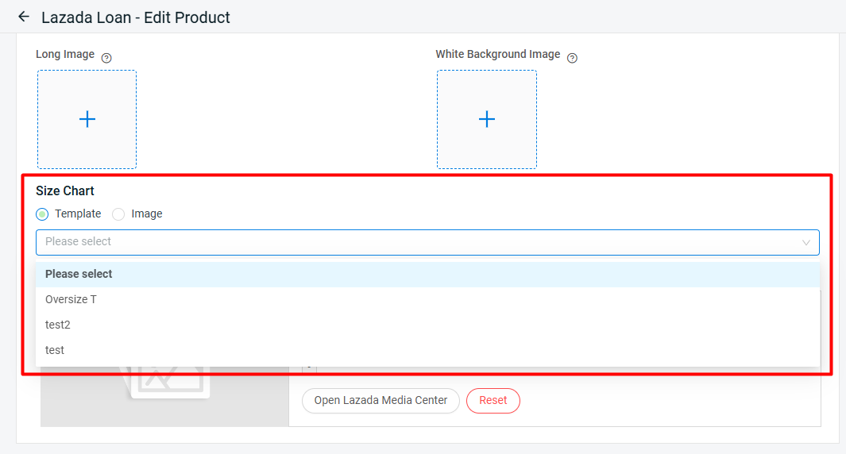Select the Template radio button
Image resolution: width=846 pixels, height=454 pixels.
tap(42, 214)
